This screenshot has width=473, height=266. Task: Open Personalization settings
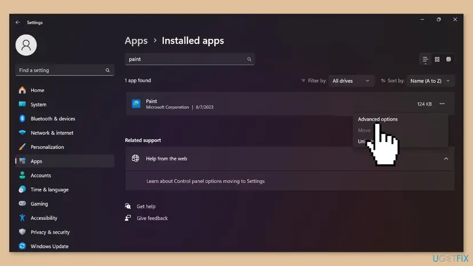click(x=65, y=147)
